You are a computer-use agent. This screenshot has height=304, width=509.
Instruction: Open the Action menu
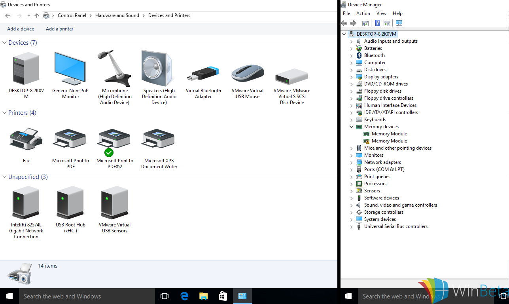[x=363, y=13]
